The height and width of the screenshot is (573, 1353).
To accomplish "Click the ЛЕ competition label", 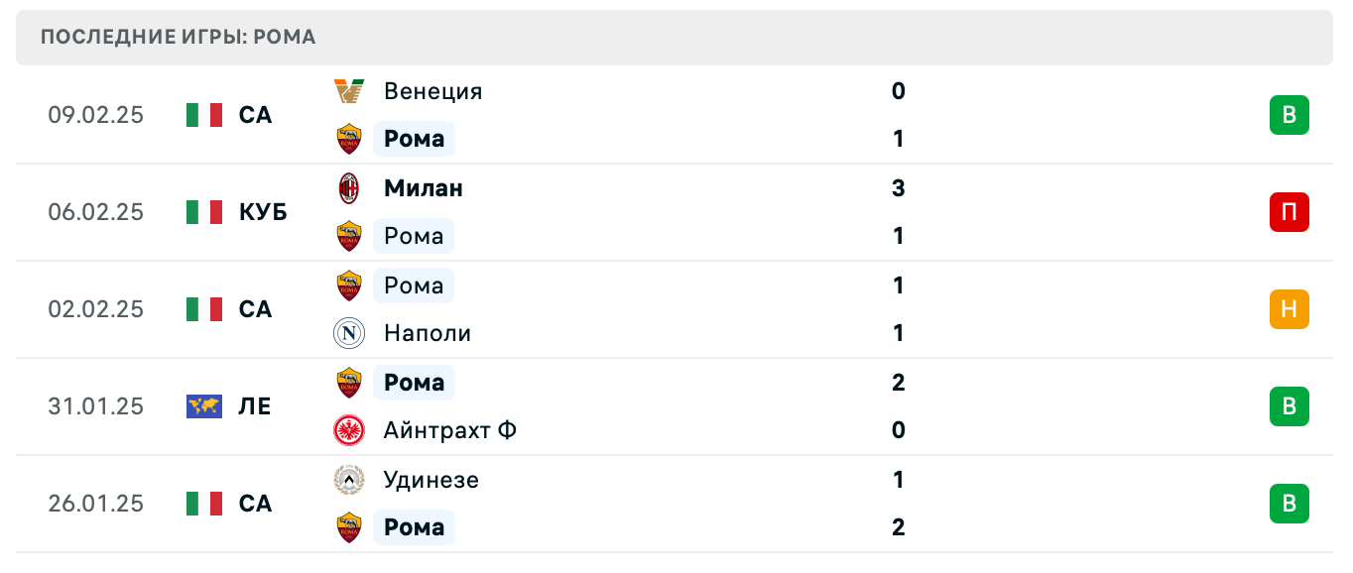I will click(256, 406).
